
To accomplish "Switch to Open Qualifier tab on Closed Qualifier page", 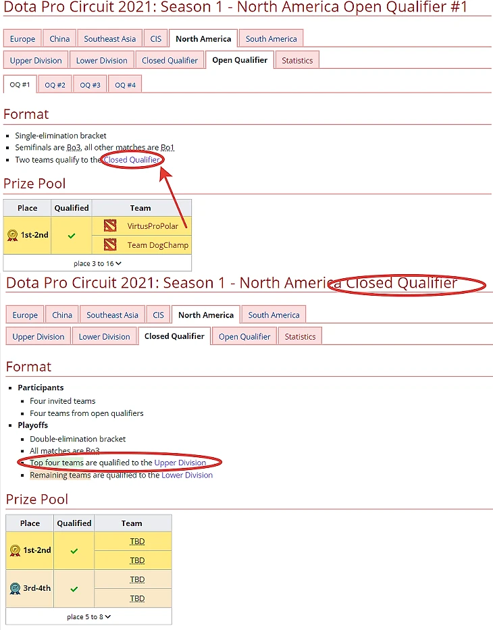I will pyautogui.click(x=244, y=336).
